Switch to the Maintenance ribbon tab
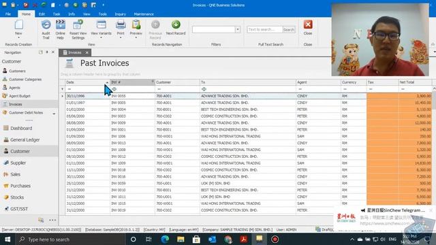The height and width of the screenshot is (245, 436). [x=144, y=14]
